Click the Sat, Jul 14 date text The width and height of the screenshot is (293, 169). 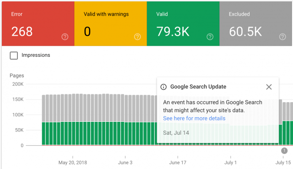click(x=176, y=133)
